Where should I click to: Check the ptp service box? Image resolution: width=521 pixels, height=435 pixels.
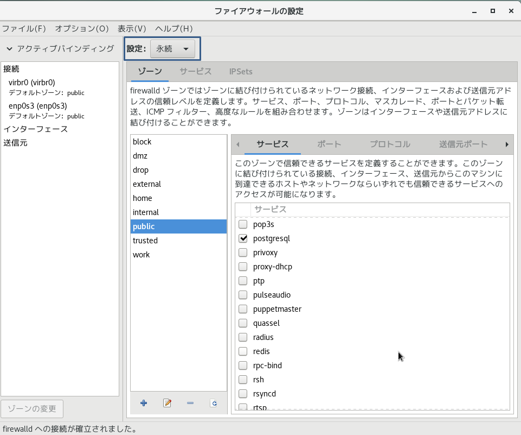243,281
